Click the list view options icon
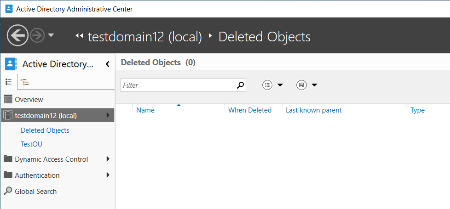This screenshot has height=209, width=450. (x=267, y=85)
